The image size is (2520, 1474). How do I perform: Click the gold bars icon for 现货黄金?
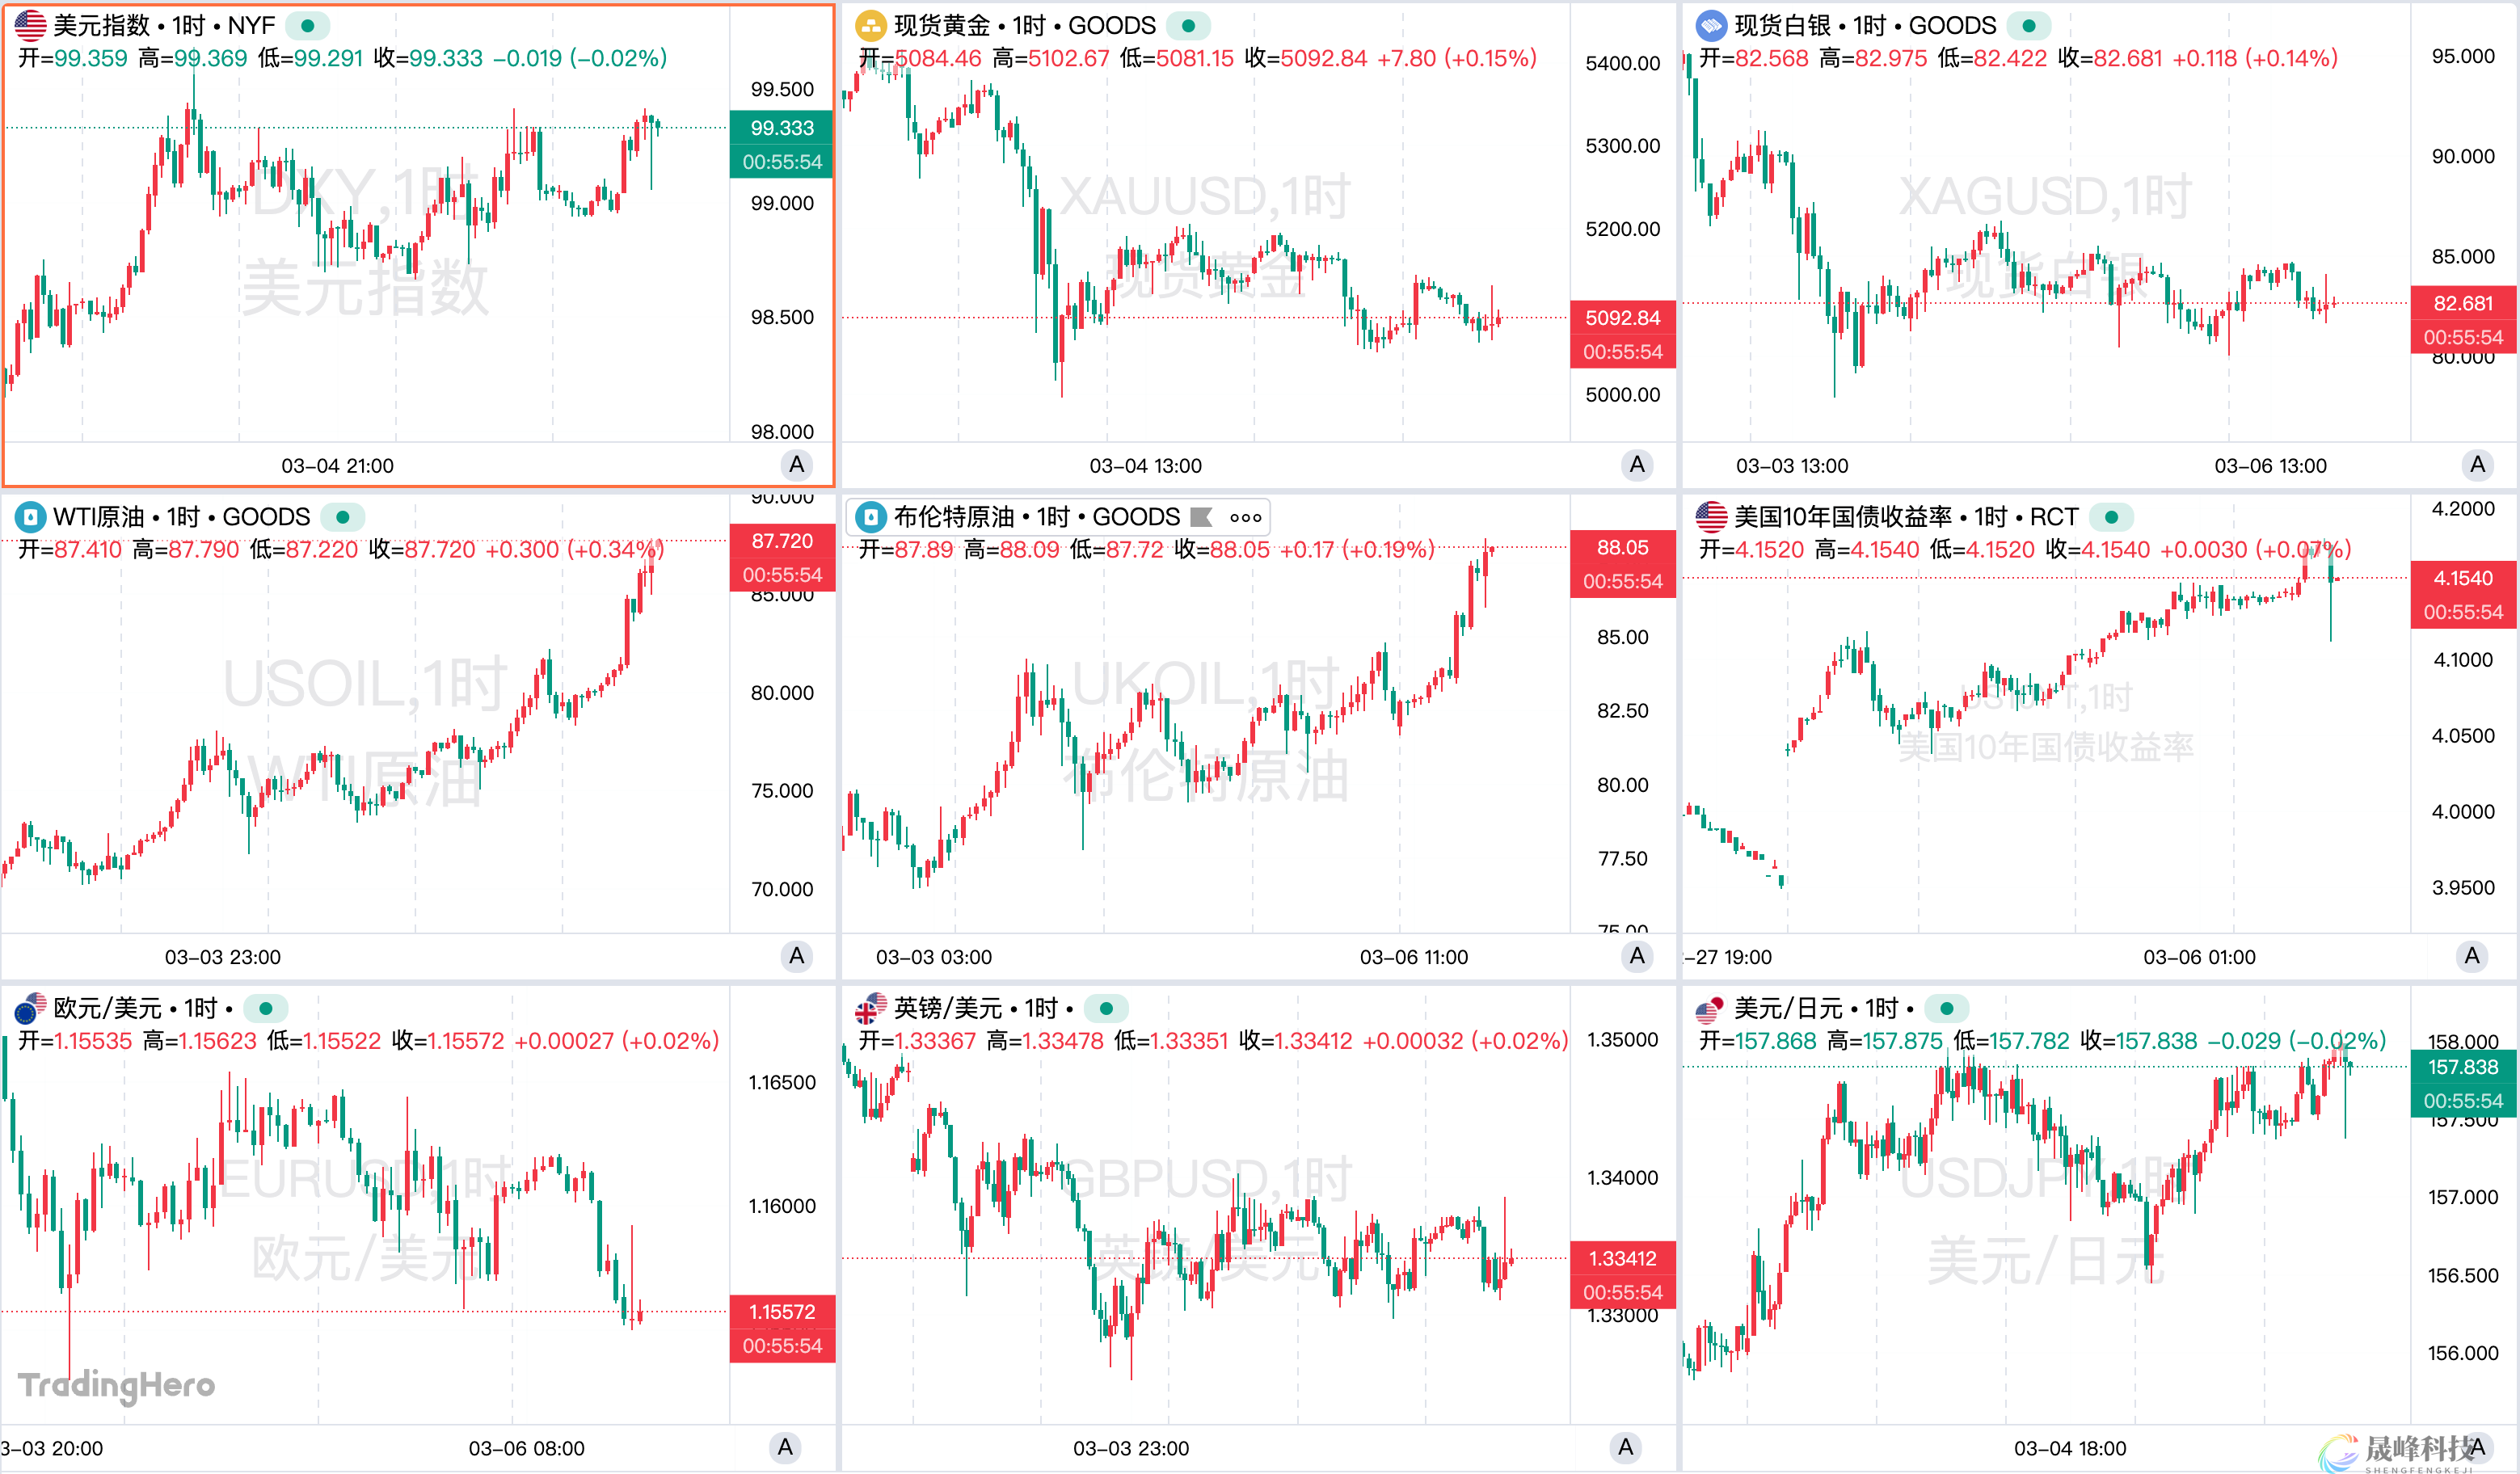pos(870,25)
